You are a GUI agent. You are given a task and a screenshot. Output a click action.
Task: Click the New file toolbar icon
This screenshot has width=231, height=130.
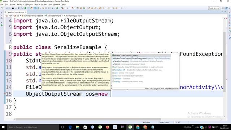(1, 8)
